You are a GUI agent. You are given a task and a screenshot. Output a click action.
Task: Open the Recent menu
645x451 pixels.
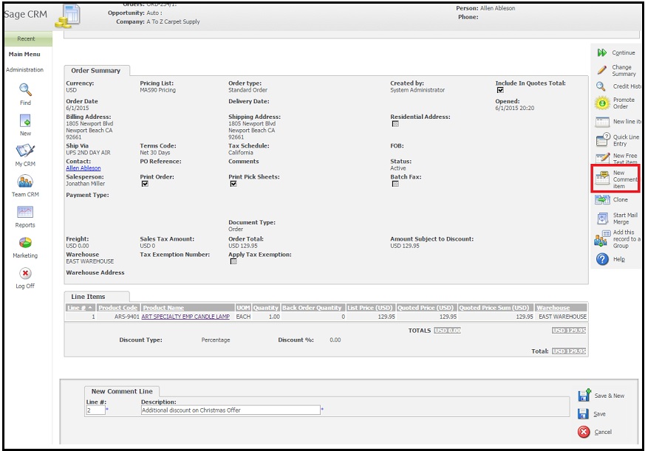coord(26,38)
